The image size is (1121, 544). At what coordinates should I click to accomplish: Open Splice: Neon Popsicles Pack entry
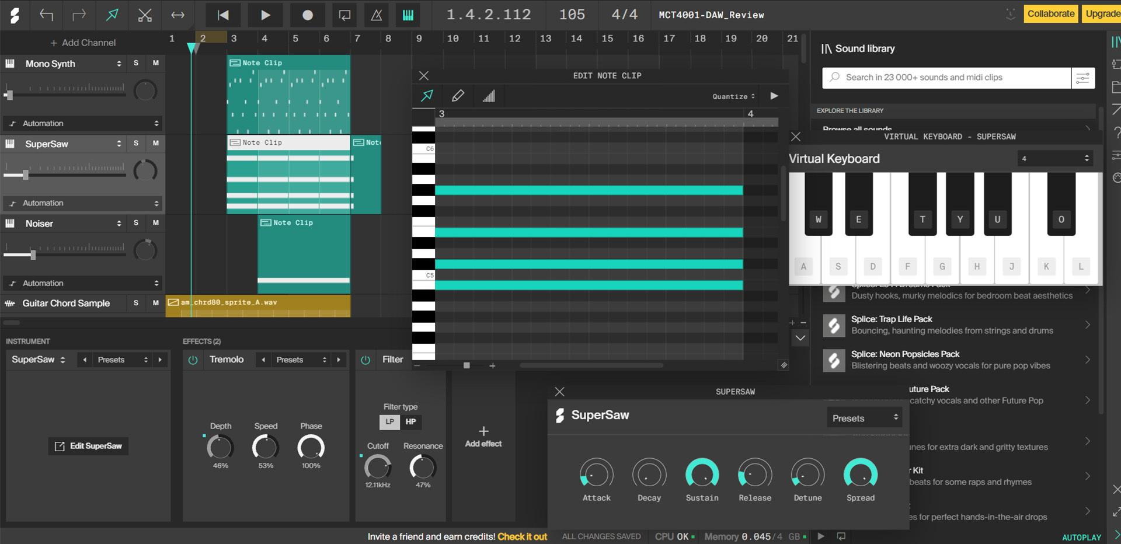tap(957, 360)
